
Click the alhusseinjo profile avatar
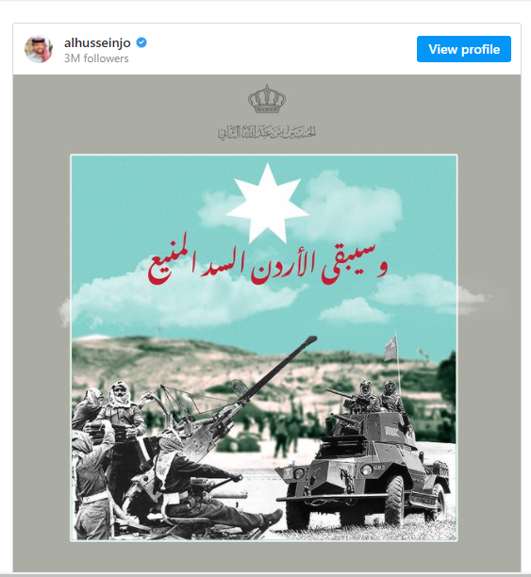click(39, 49)
